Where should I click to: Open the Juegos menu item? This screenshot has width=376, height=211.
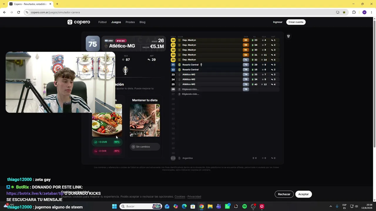pyautogui.click(x=116, y=22)
